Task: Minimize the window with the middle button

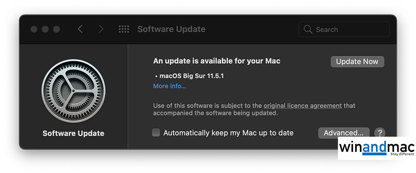Action: click(x=45, y=29)
